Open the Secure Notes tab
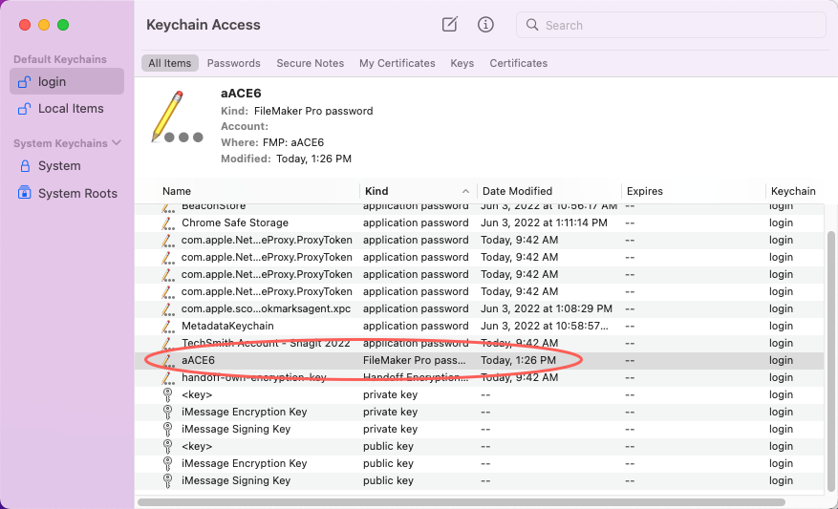Screen dimensions: 838x509 pos(310,63)
